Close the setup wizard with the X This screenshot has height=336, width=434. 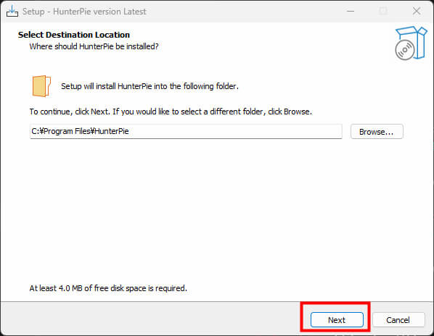[417, 12]
